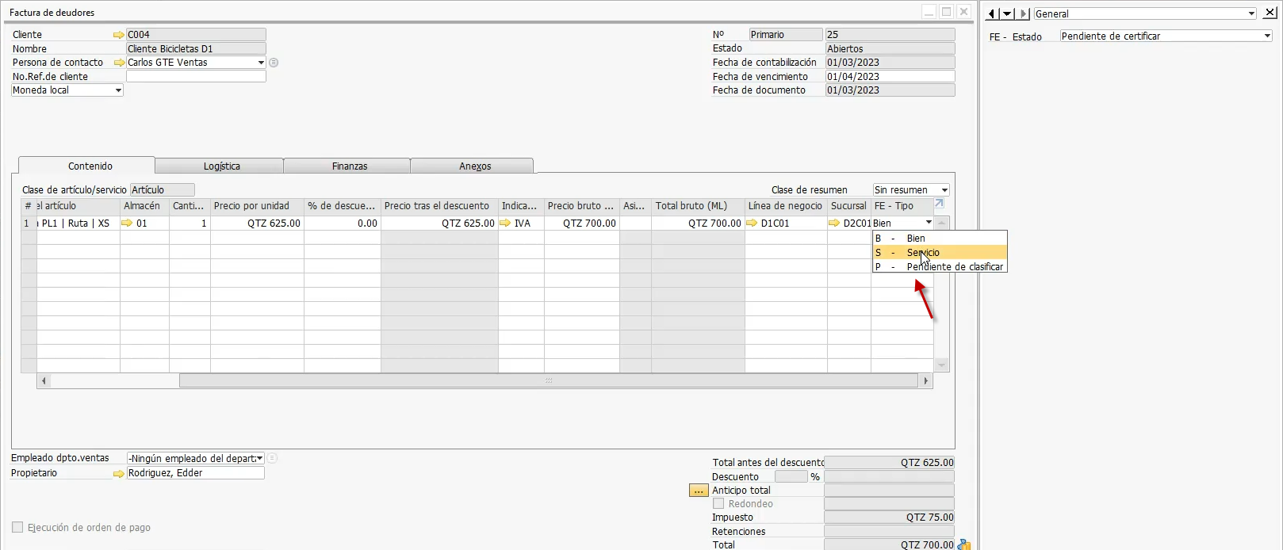The height and width of the screenshot is (550, 1283).
Task: Open the Sucursal D2C01 link arrow
Action: pos(834,223)
